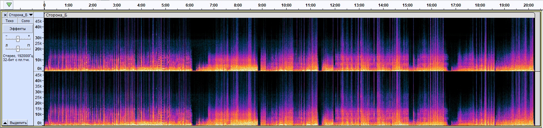
Task: Click the green playhead triangle in the timeline
Action: click(9, 5)
